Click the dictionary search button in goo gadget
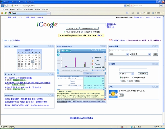Image resolution: width=165 pixels, height=129 pixels. coord(143,74)
